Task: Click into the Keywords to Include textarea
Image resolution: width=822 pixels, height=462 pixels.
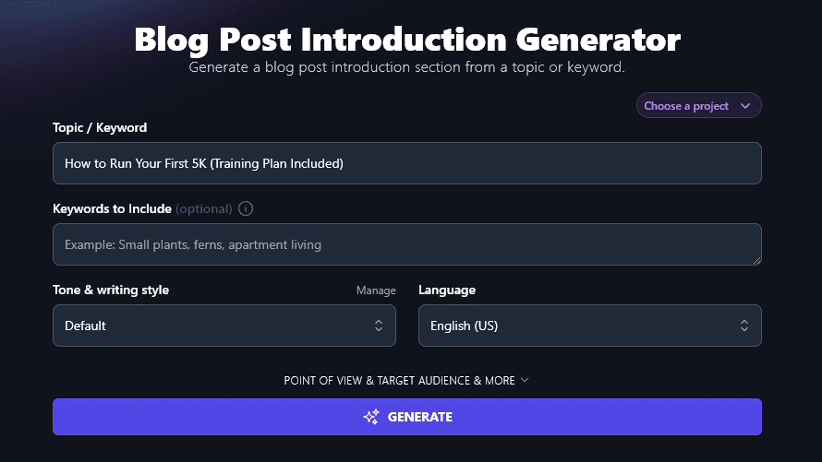Action: (406, 244)
